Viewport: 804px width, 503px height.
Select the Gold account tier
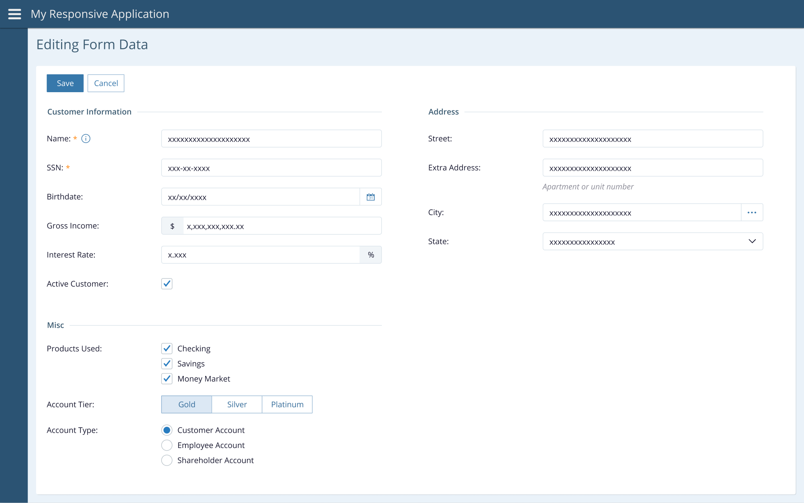click(x=187, y=404)
